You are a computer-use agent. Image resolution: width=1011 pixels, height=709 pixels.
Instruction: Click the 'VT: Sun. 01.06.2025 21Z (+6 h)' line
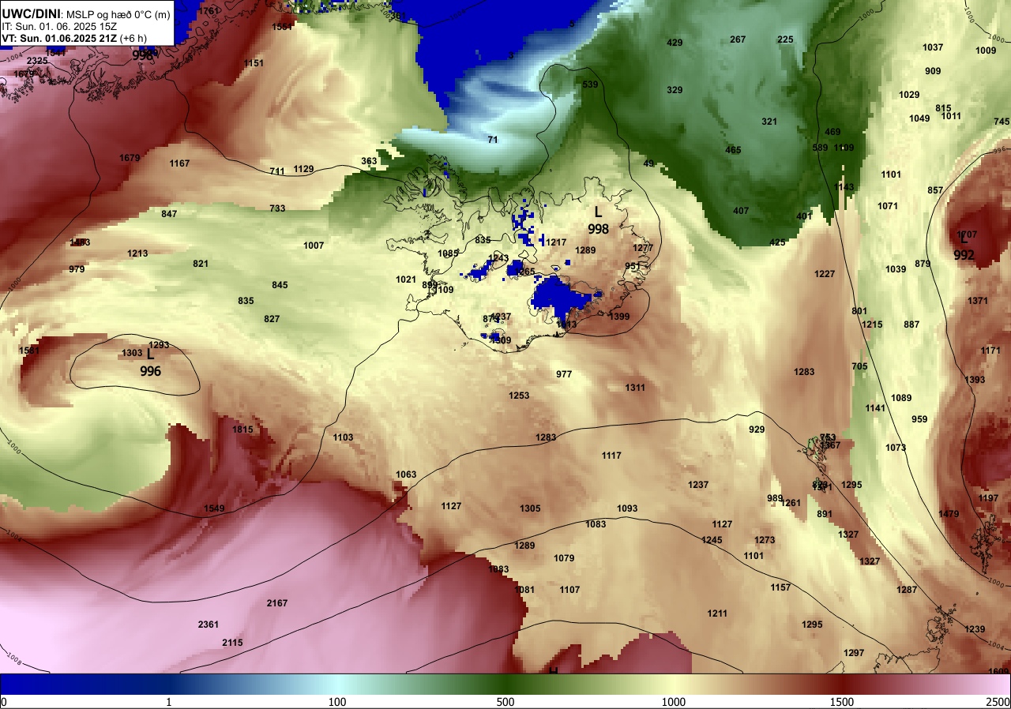pyautogui.click(x=75, y=38)
